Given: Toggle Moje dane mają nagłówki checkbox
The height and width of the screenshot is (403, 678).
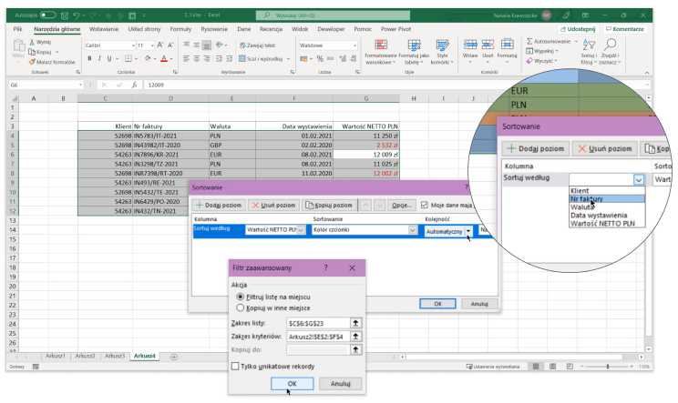Looking at the screenshot, I should (x=425, y=206).
